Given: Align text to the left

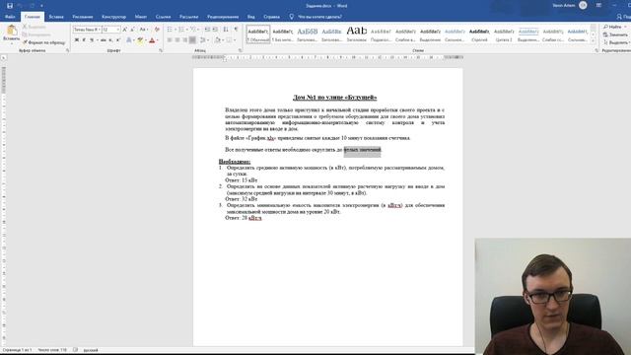Looking at the screenshot, I should click(x=170, y=39).
